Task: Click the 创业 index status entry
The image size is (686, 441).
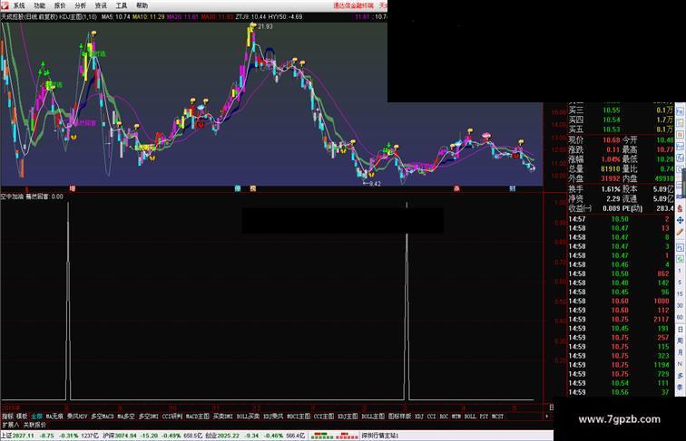Action: coord(255,436)
